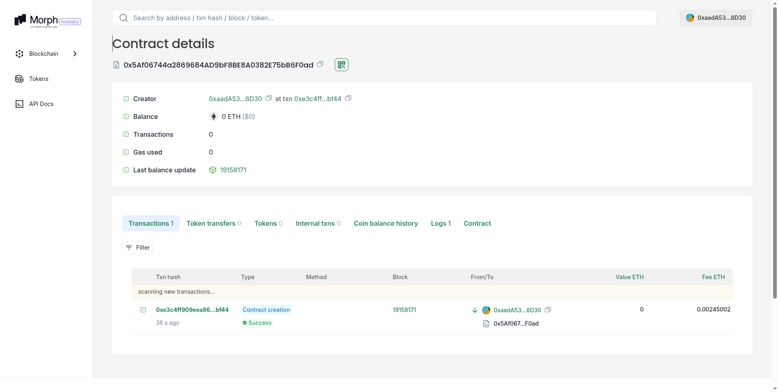Image resolution: width=778 pixels, height=392 pixels.
Task: Open the Contract tab
Action: pyautogui.click(x=477, y=223)
